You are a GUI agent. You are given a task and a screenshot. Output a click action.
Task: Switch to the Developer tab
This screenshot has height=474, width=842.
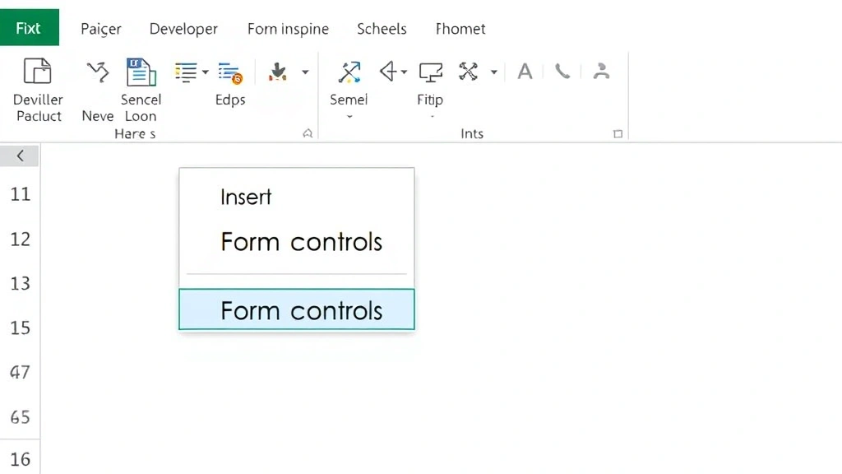tap(183, 29)
